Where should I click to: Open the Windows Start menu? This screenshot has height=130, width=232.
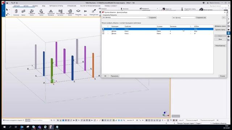(x=4, y=127)
